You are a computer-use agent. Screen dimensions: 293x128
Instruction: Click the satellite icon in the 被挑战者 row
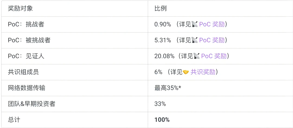[195, 40]
